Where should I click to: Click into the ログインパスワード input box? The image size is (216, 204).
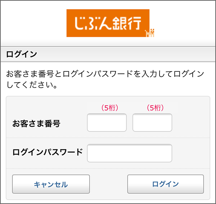(x=130, y=153)
